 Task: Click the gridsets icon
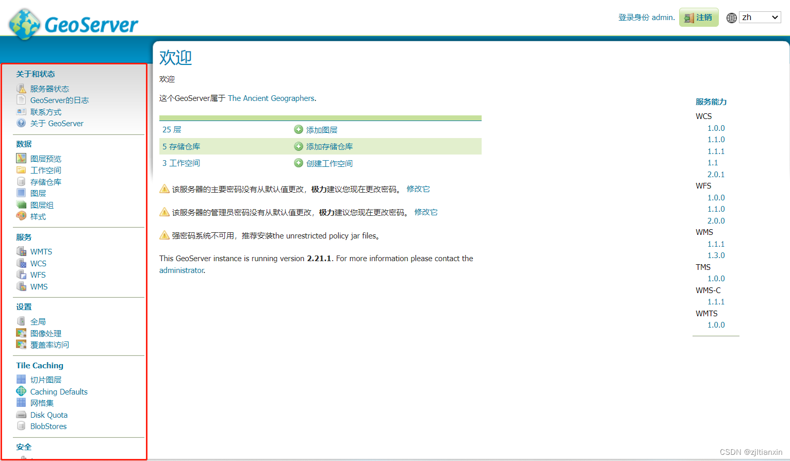pos(21,403)
